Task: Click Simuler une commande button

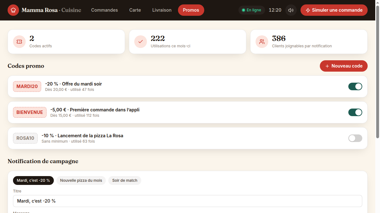Action: (x=334, y=10)
